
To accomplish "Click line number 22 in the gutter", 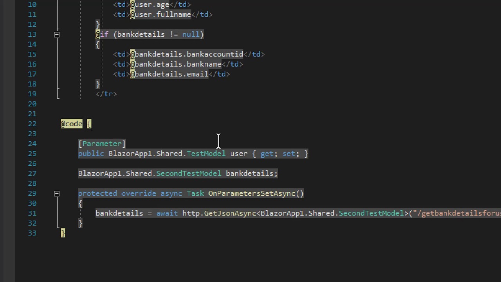I will 32,124.
